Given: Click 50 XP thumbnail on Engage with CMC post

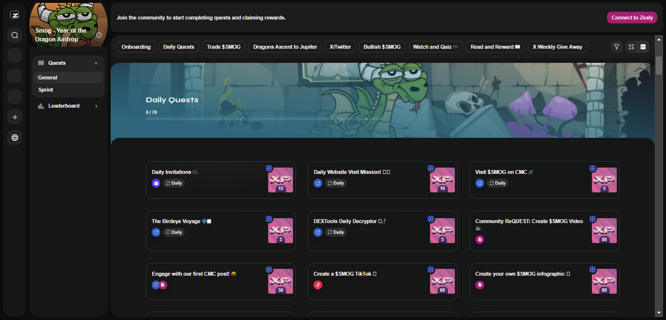Looking at the screenshot, I should click(x=281, y=282).
